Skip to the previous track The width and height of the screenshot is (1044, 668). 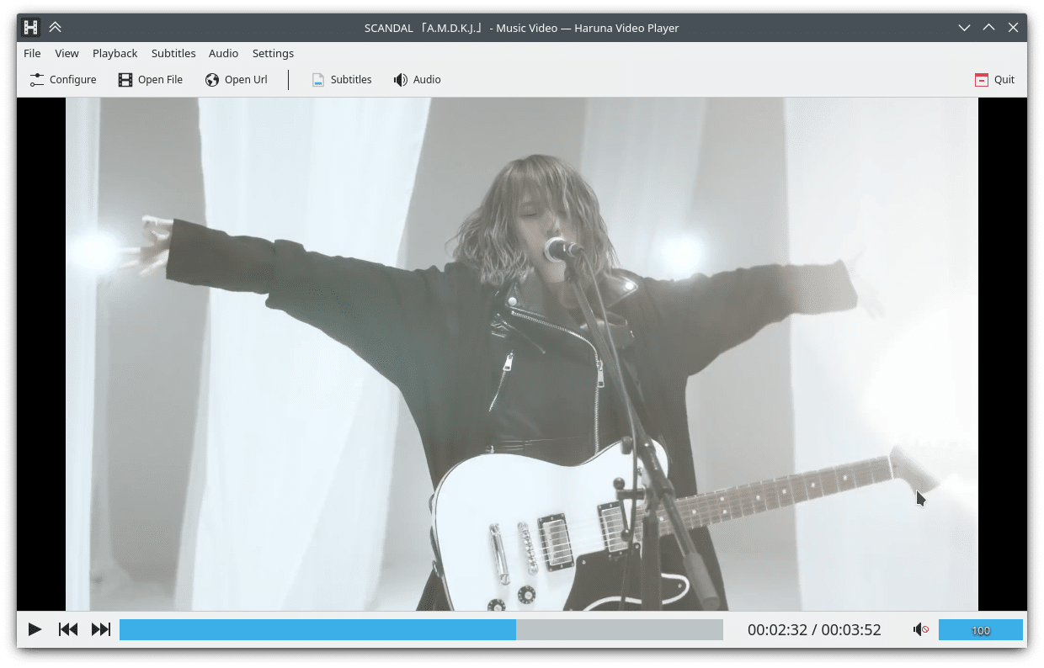pyautogui.click(x=68, y=629)
